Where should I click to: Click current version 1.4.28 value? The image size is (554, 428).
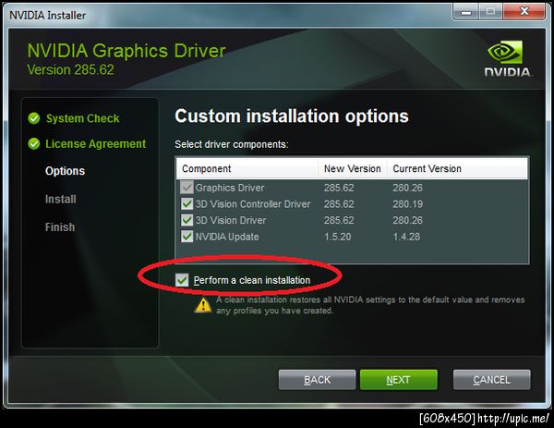(406, 237)
